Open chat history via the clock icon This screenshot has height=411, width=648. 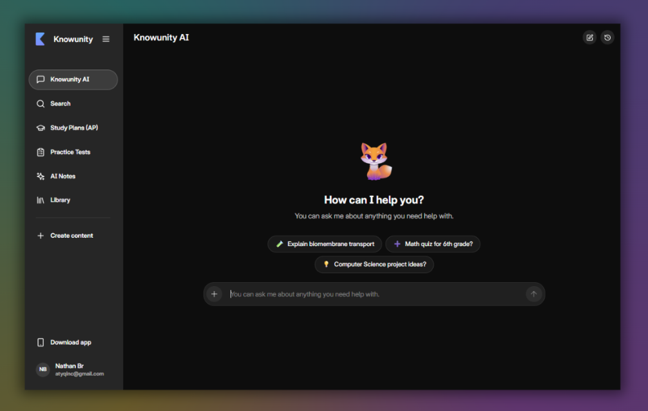pos(607,37)
